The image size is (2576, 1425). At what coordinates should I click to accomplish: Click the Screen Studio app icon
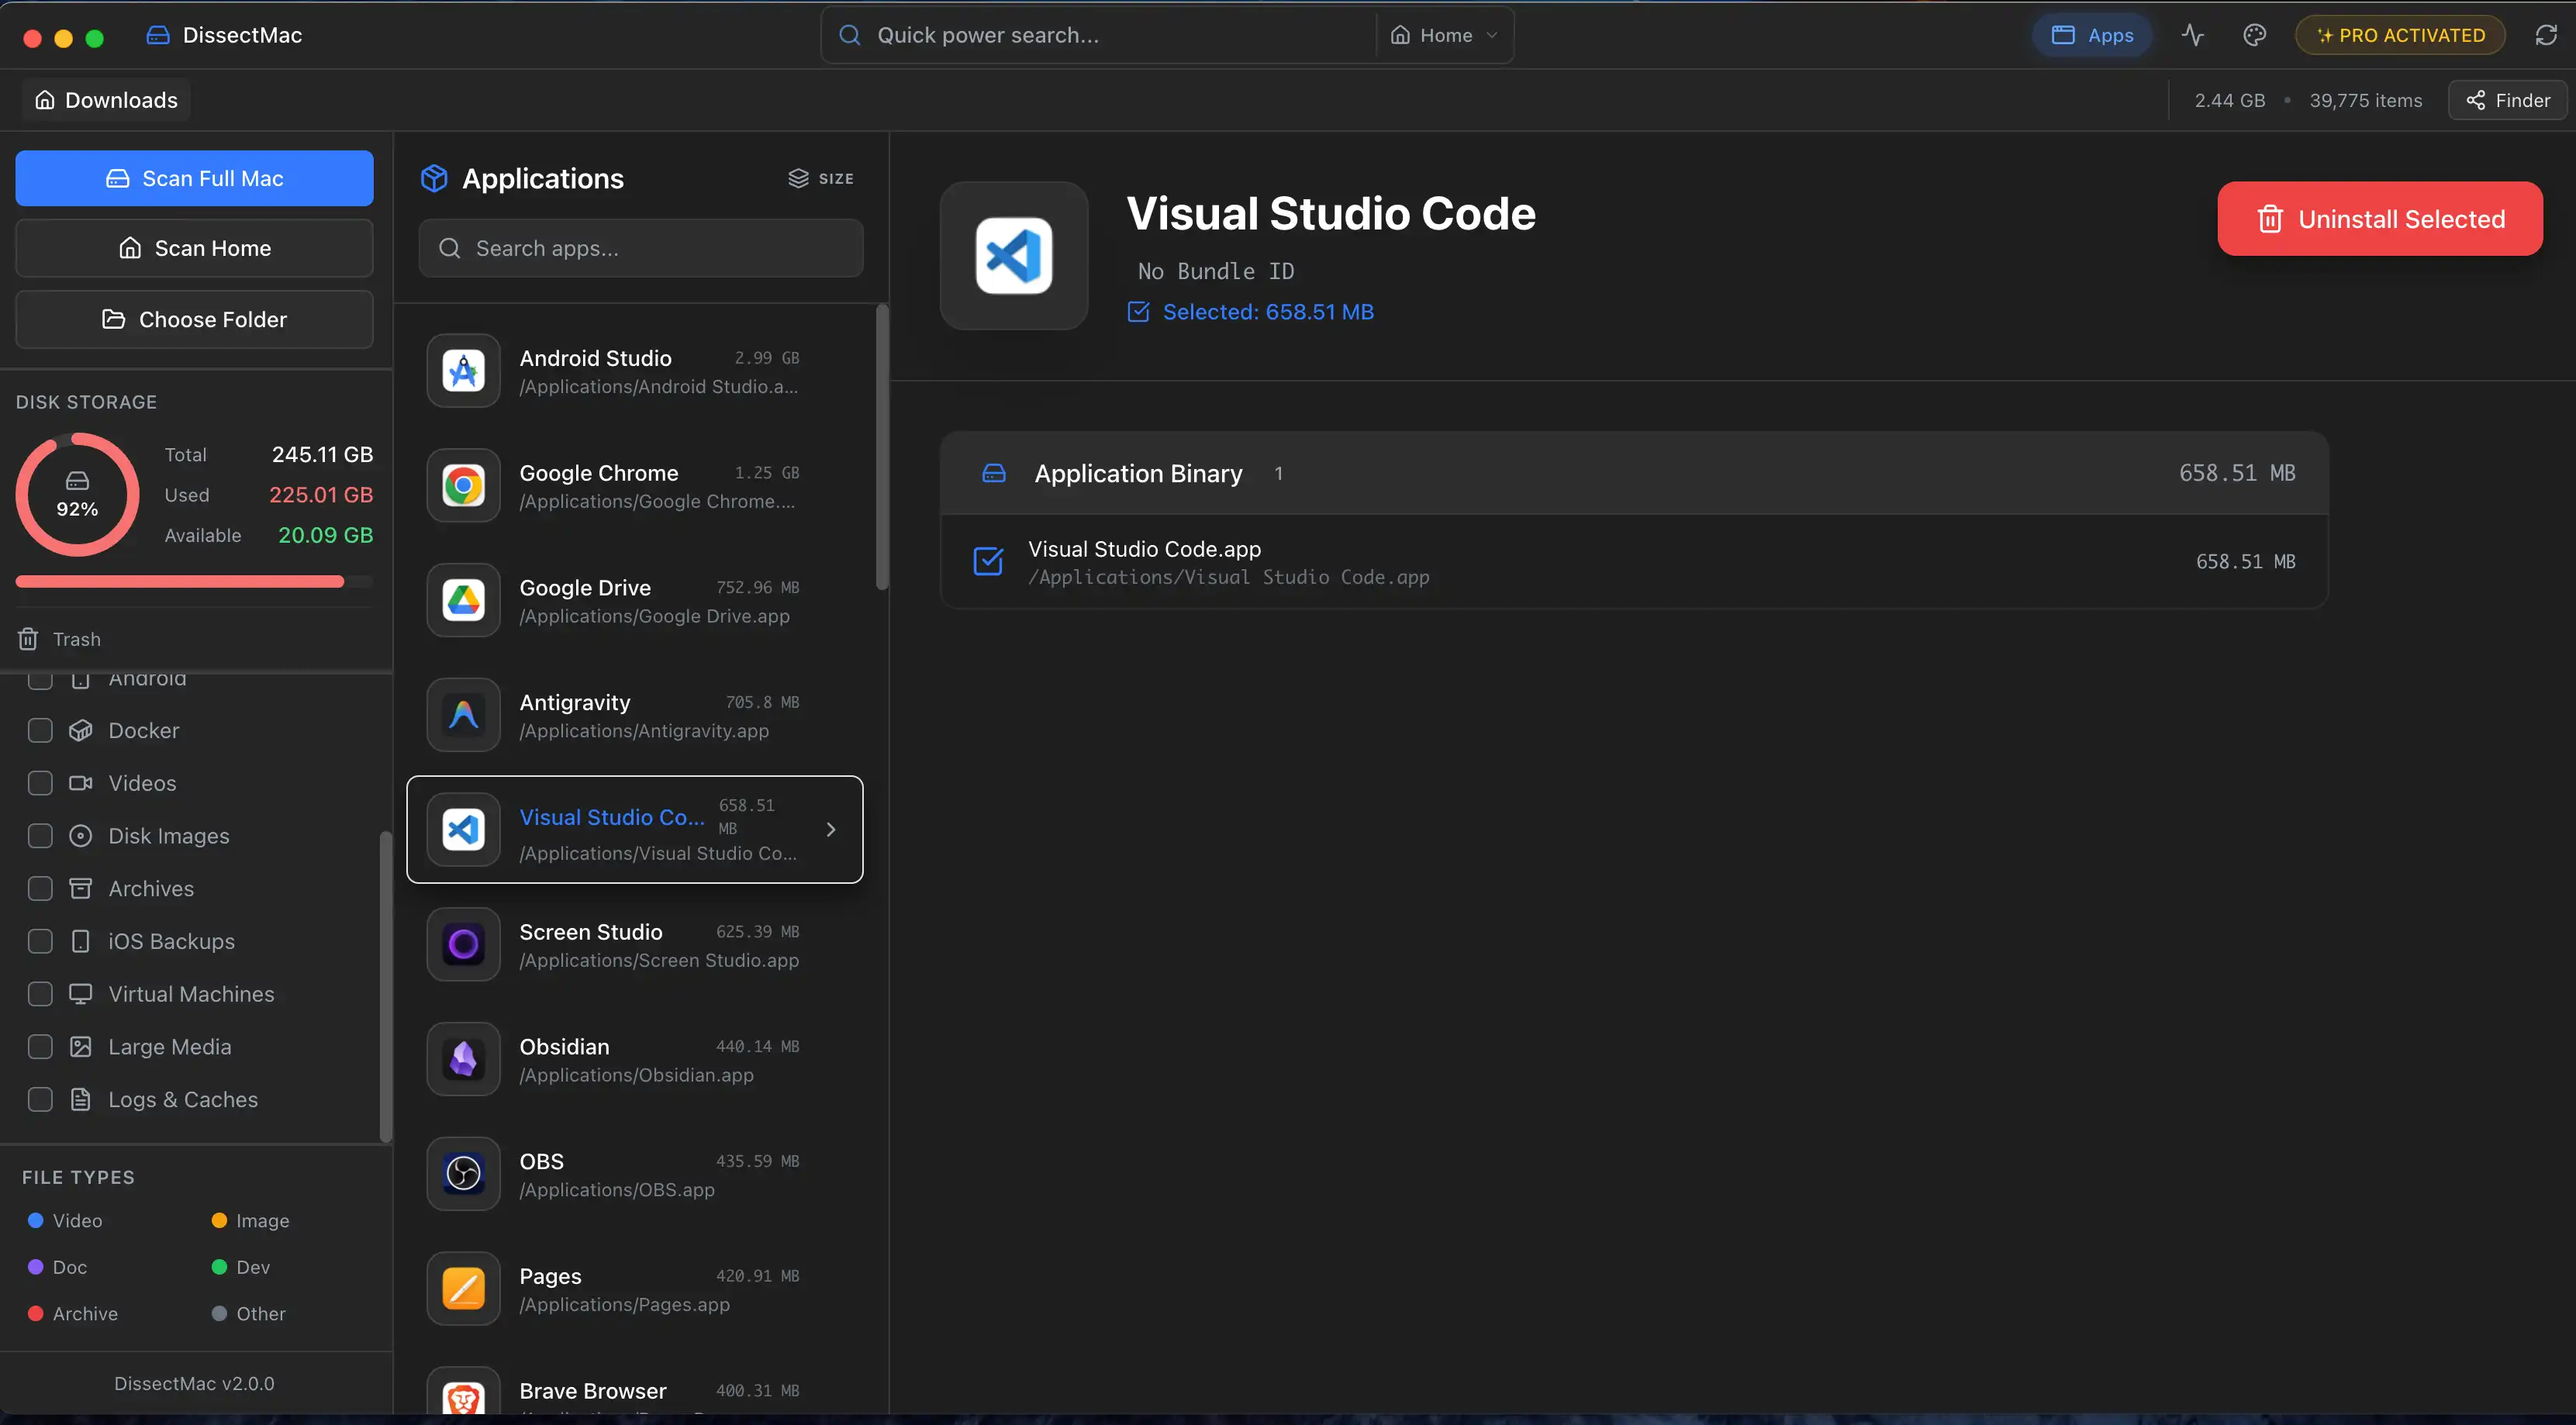(463, 944)
